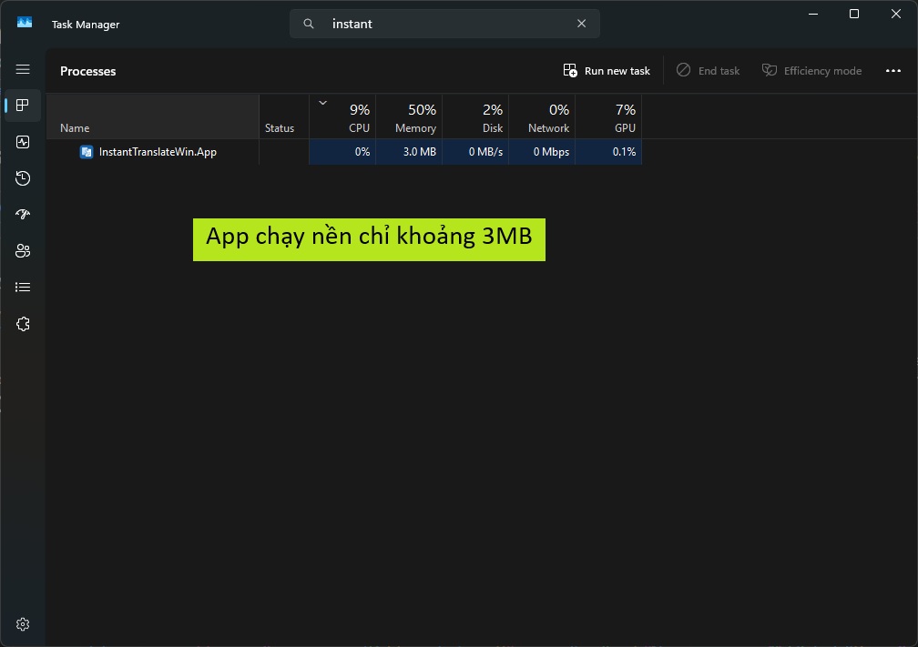Open the hamburger navigation menu
The height and width of the screenshot is (647, 918).
[x=23, y=69]
